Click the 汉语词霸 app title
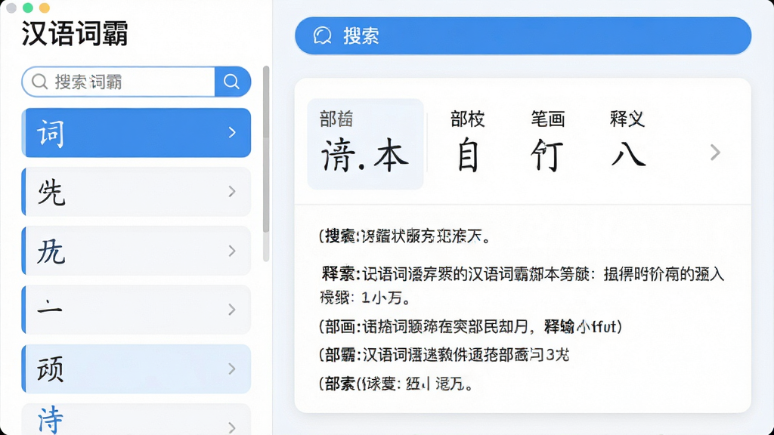 click(75, 33)
